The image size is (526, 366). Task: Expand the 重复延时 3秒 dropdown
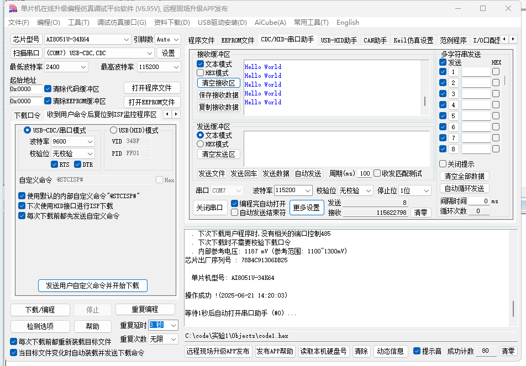tap(173, 325)
